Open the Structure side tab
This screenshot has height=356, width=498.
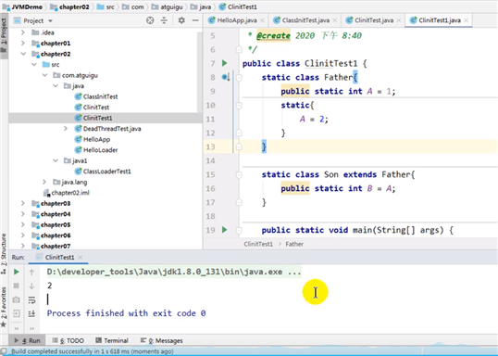pyautogui.click(x=4, y=253)
